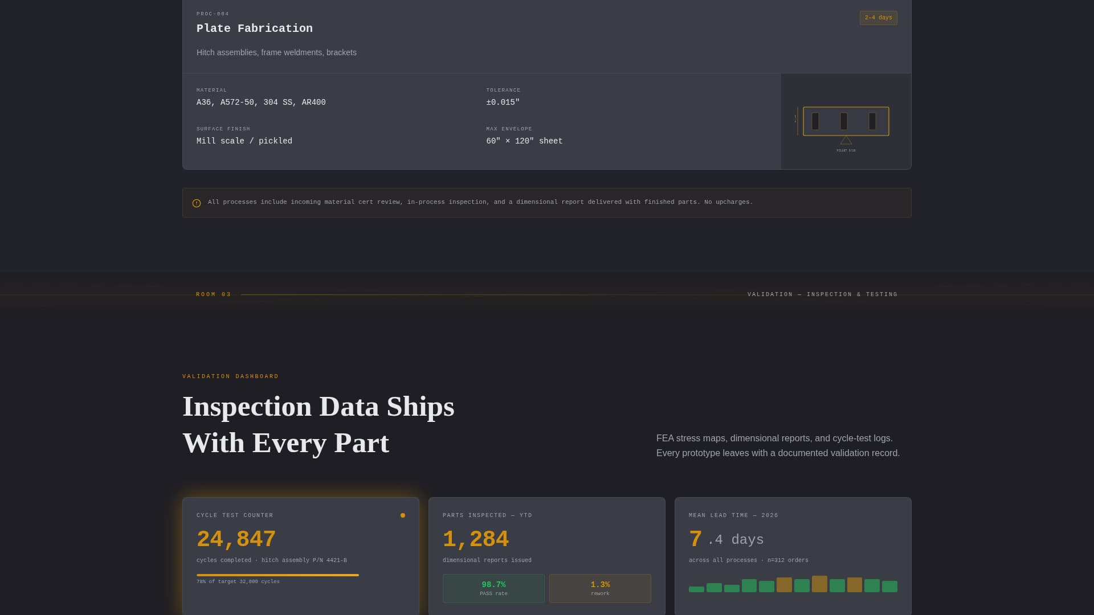
Task: Select the hitch plate technical drawing
Action: pyautogui.click(x=846, y=121)
